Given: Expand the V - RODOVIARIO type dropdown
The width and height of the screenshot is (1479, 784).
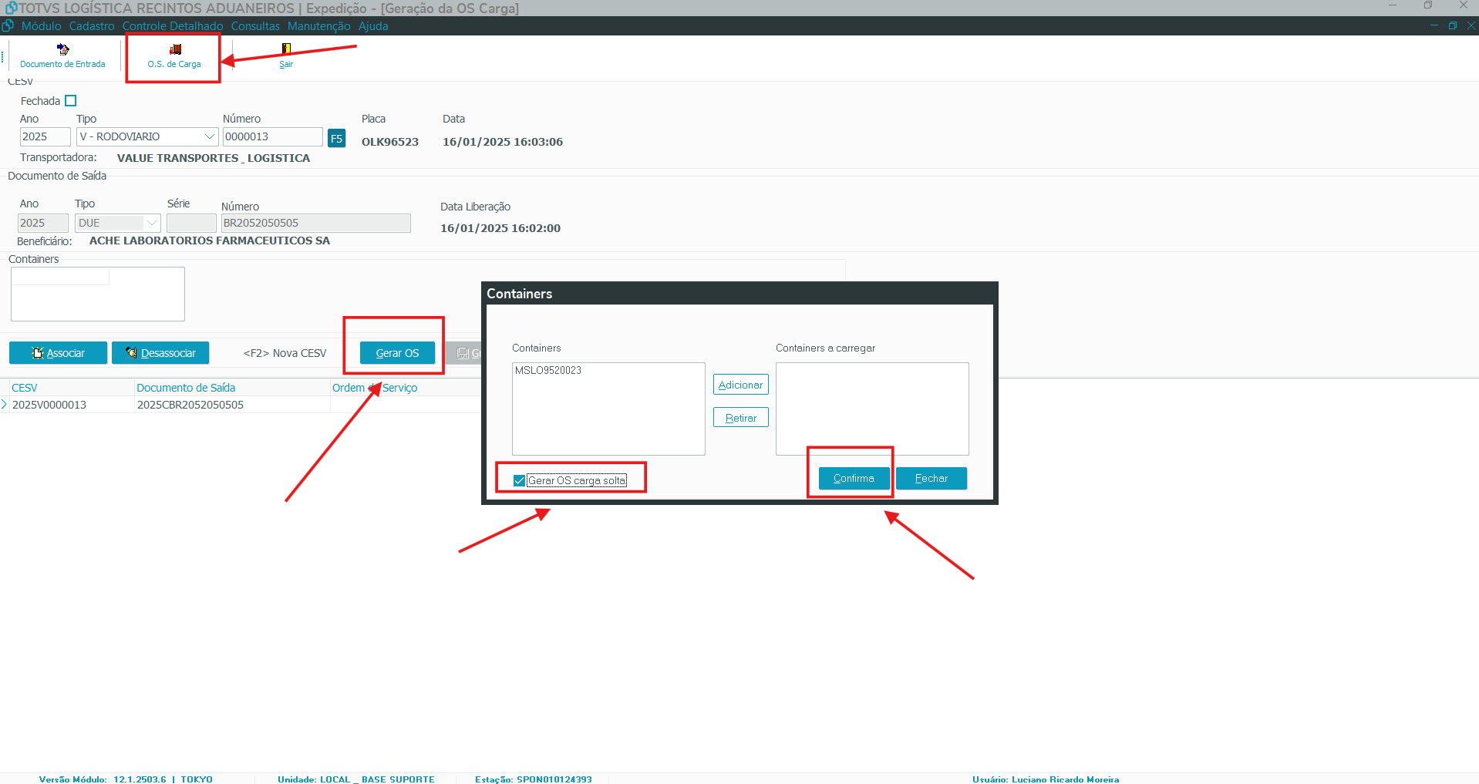Looking at the screenshot, I should click(209, 136).
